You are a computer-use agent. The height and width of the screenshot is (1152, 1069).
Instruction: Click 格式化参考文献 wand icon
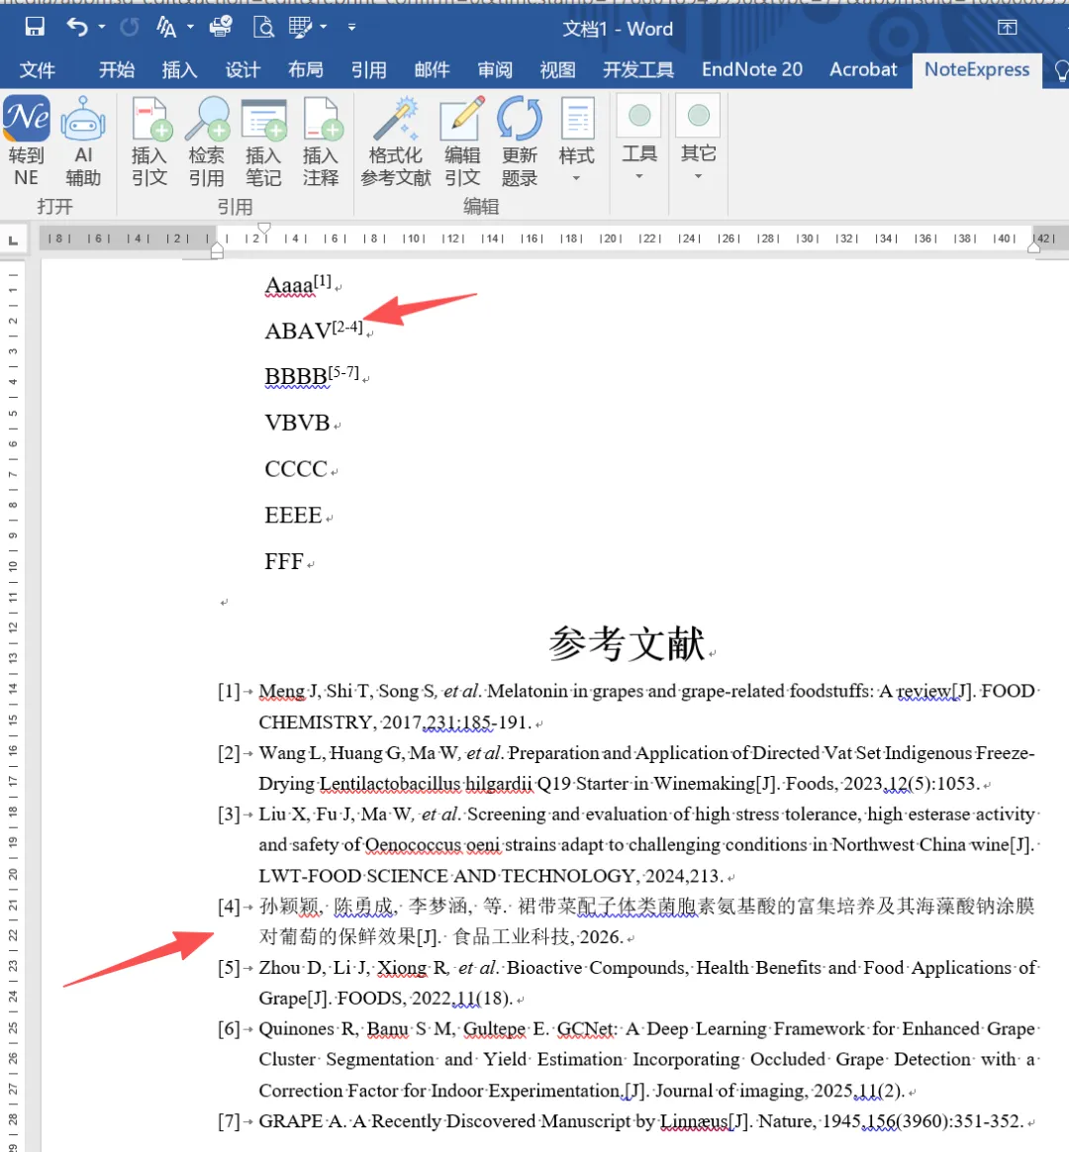point(396,142)
